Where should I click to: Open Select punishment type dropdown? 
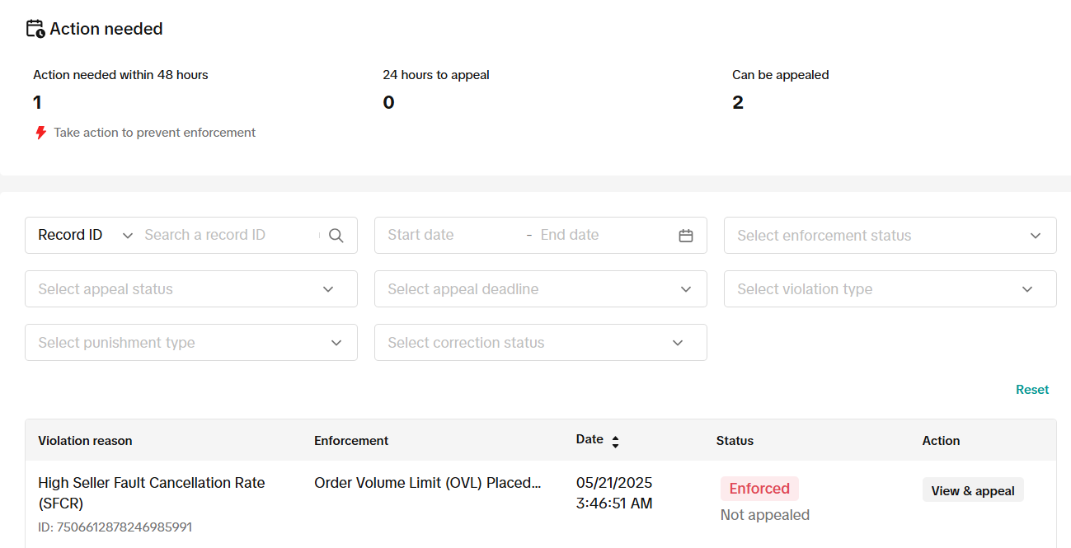[190, 343]
